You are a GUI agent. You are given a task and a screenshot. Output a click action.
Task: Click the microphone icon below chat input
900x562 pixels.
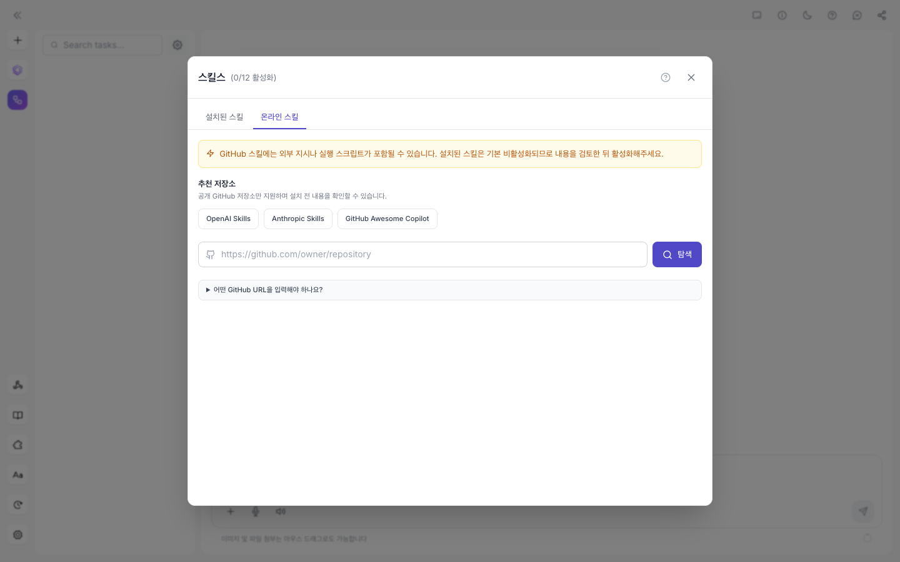[x=256, y=511]
